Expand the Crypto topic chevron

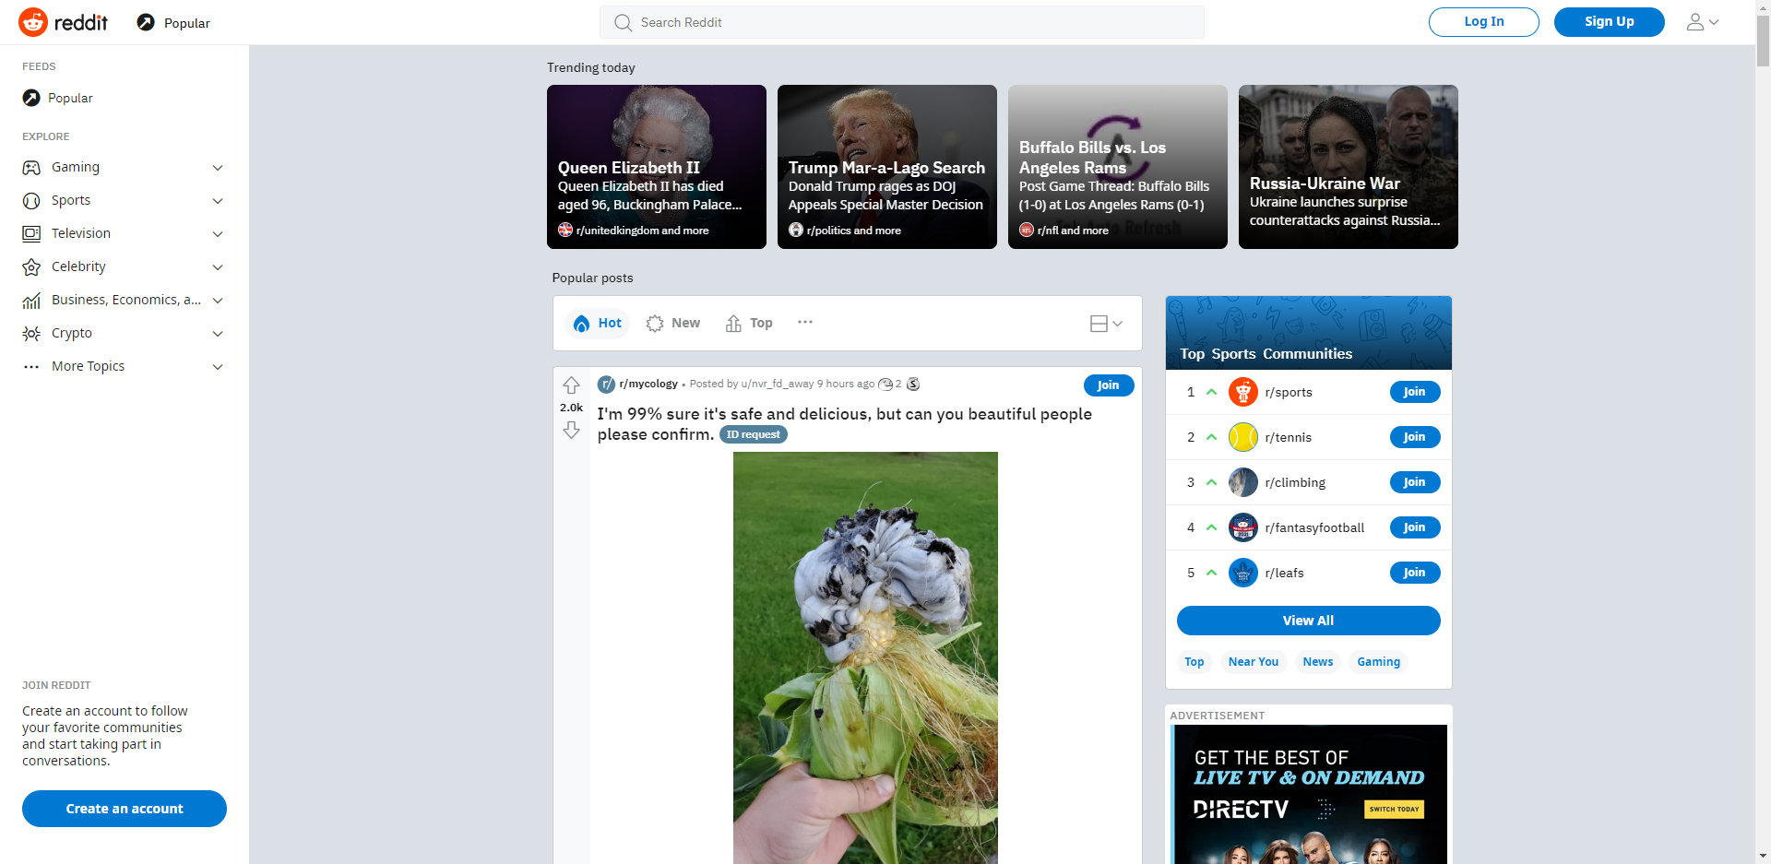(218, 334)
